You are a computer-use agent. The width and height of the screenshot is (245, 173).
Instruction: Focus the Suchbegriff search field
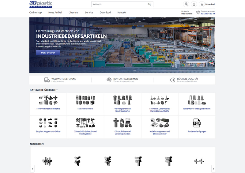[119, 4]
